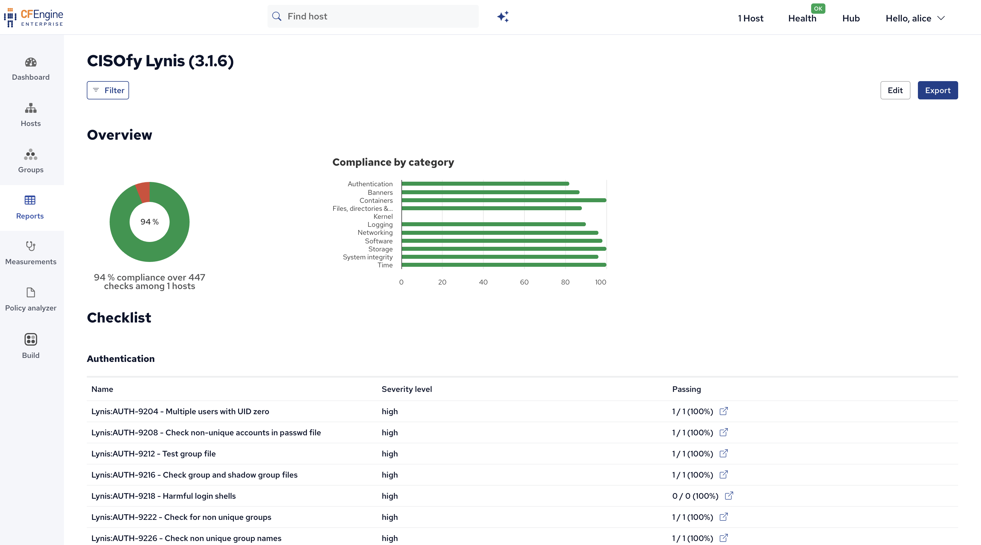Click the red non-compliant slice of donut chart
Image resolution: width=981 pixels, height=545 pixels.
coord(143,192)
